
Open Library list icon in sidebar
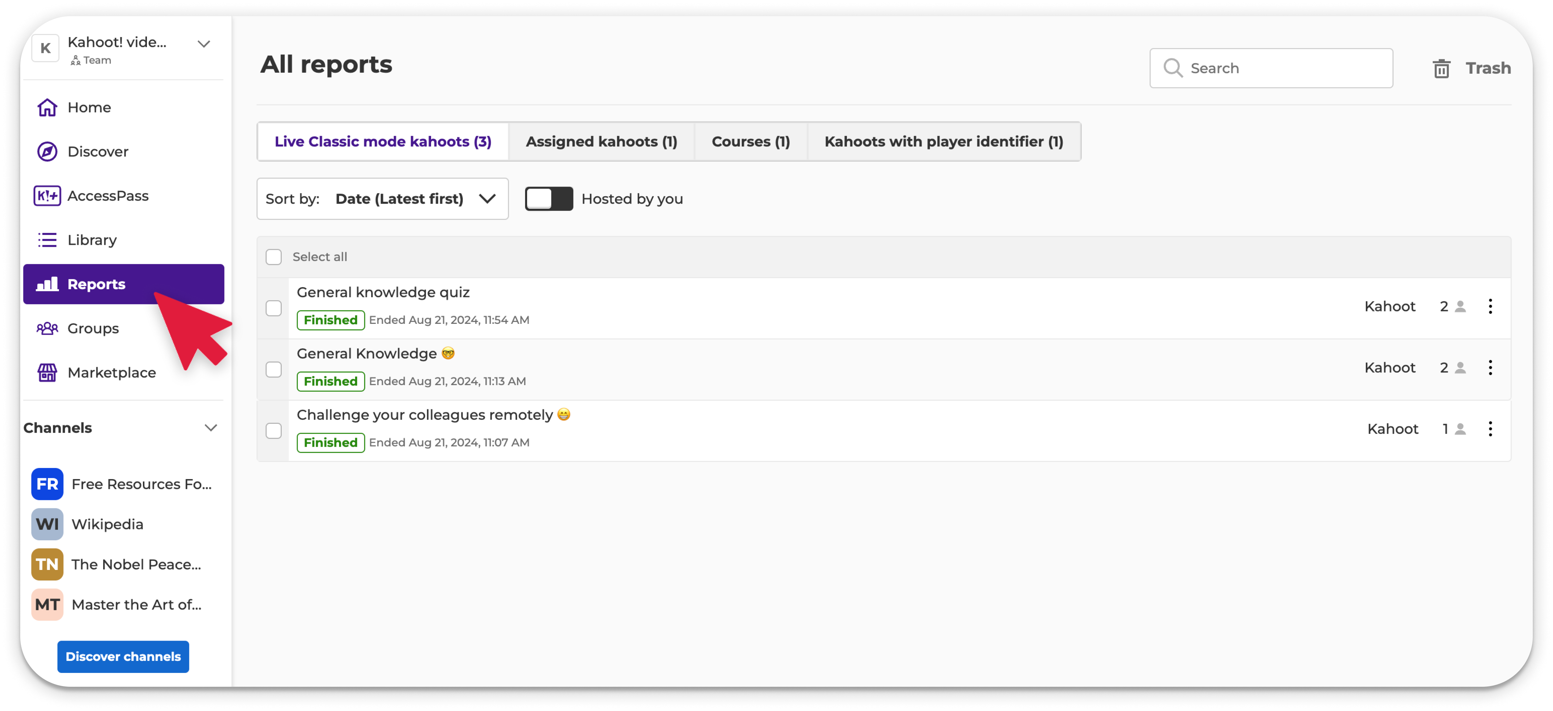coord(47,240)
